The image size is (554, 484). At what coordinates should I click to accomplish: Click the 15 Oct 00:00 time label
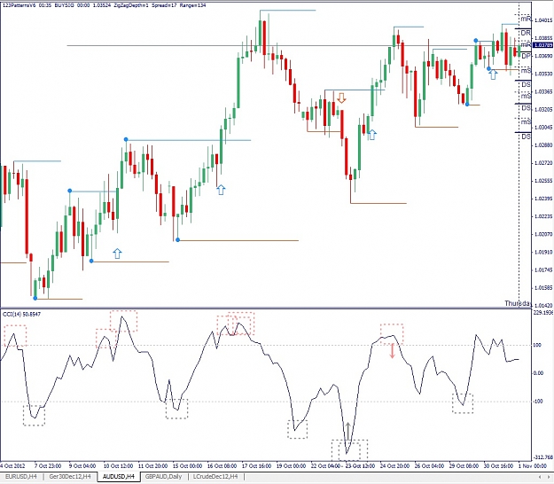187,466
